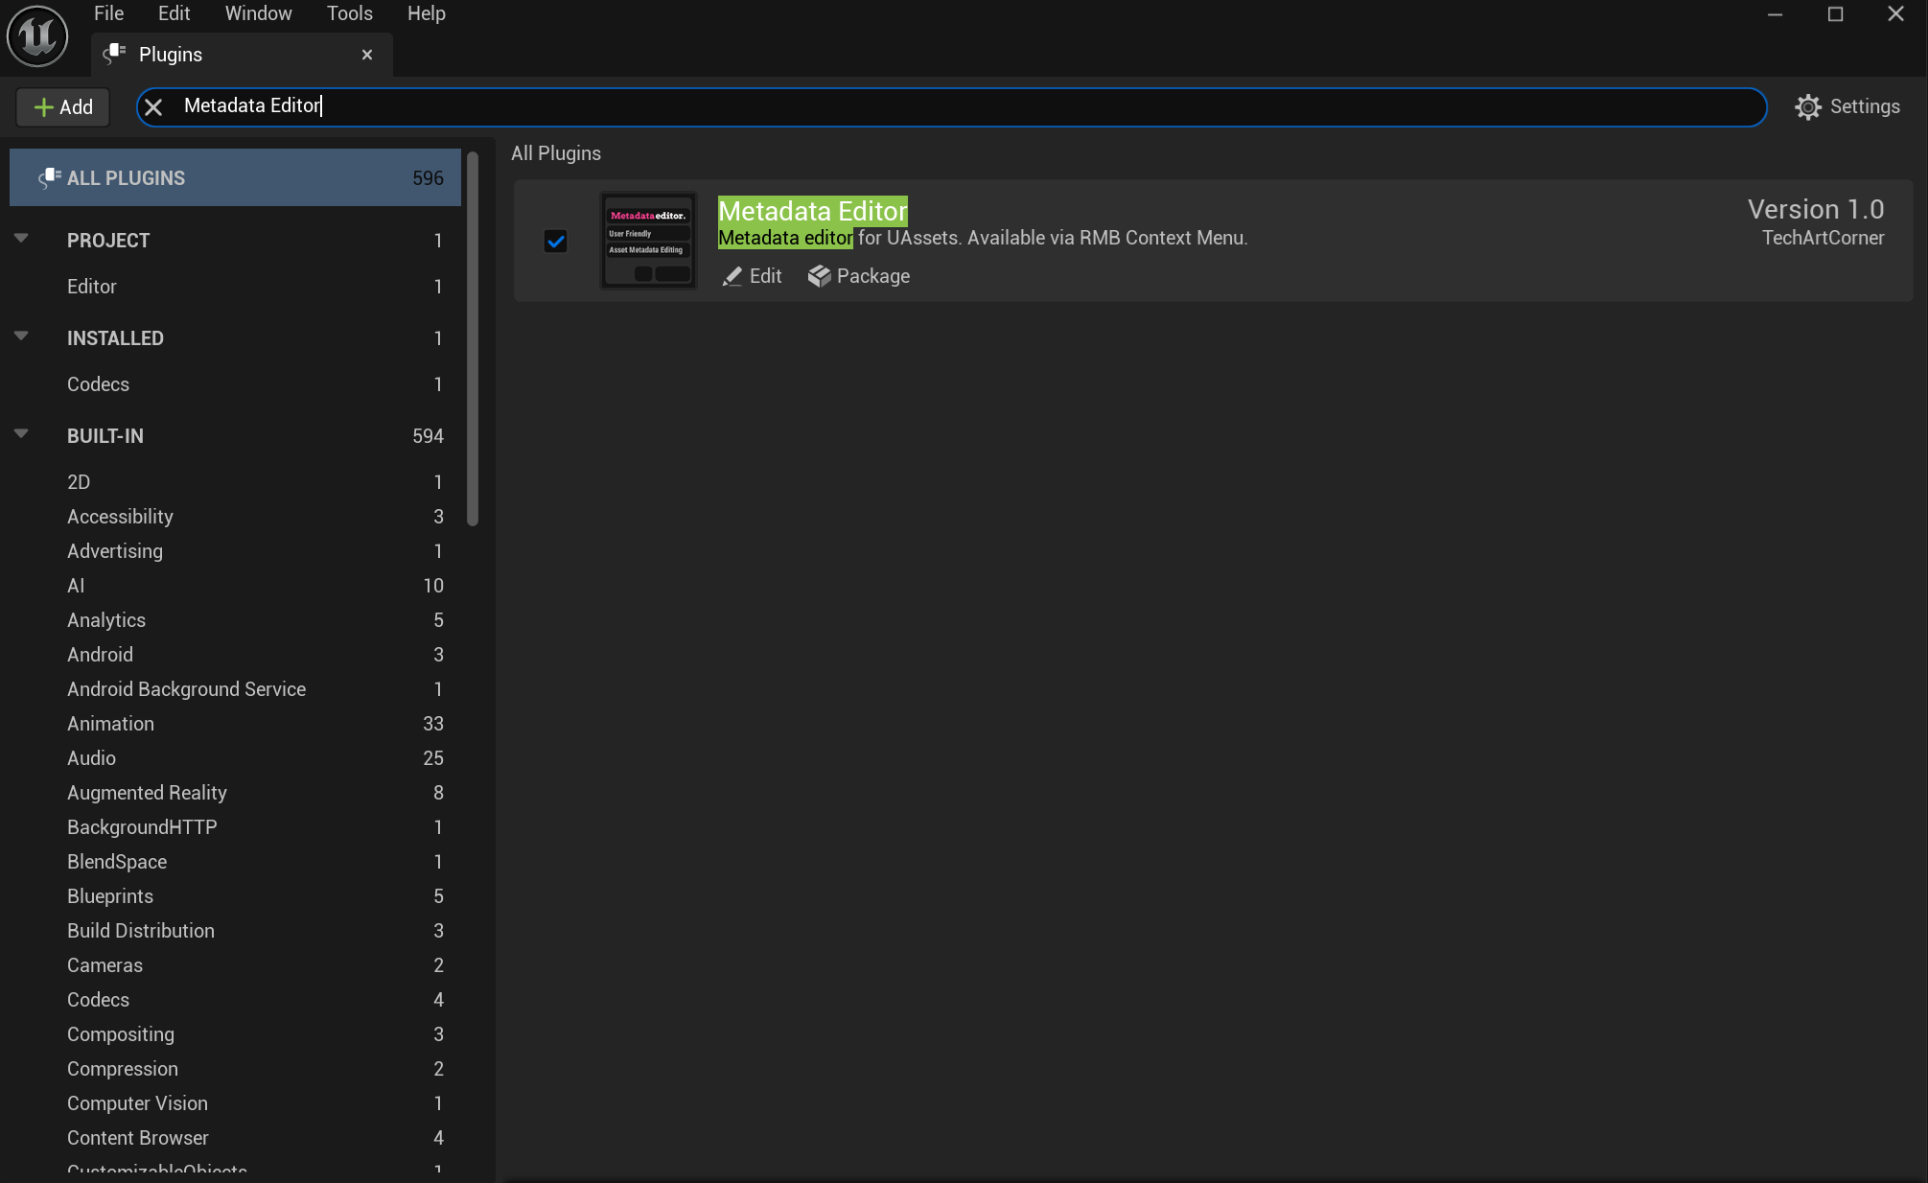Click the Add plugin button
The height and width of the screenshot is (1183, 1928).
tap(63, 107)
